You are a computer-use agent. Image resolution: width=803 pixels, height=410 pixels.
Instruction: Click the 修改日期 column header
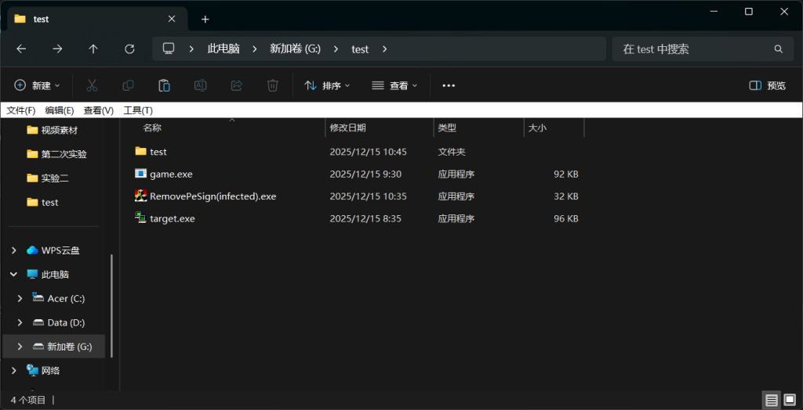click(x=348, y=128)
